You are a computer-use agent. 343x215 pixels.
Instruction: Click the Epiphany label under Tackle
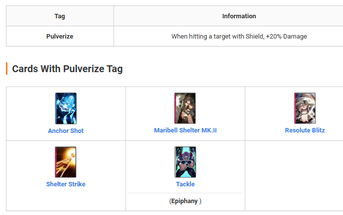185,201
